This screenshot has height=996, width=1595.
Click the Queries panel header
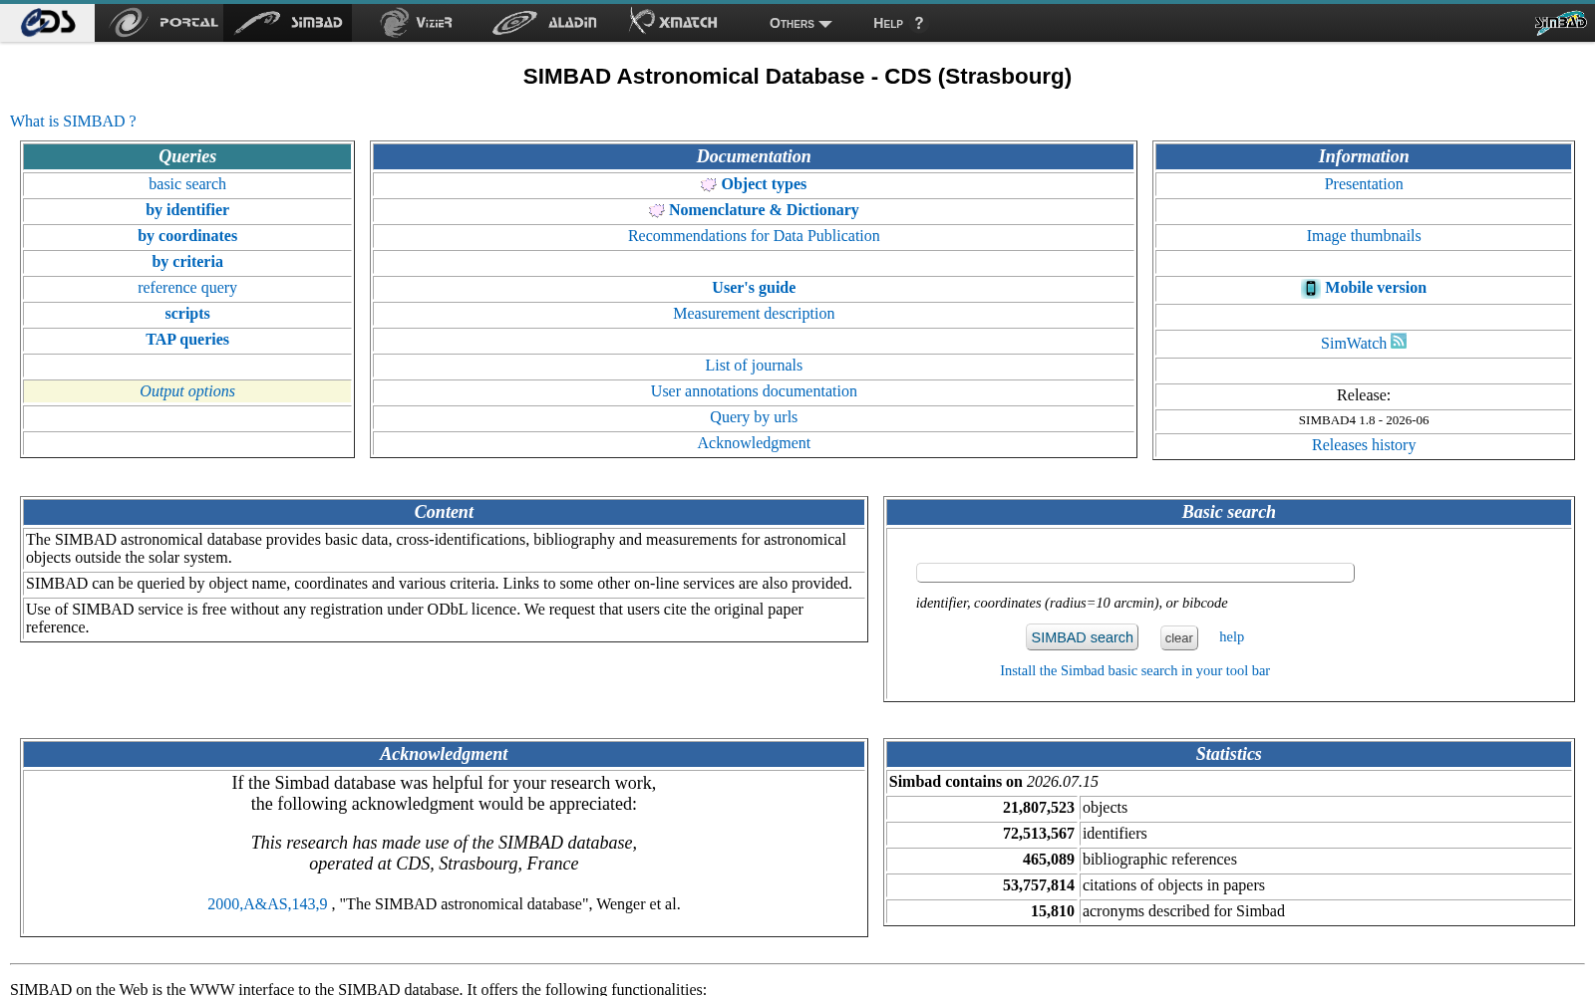click(x=187, y=156)
